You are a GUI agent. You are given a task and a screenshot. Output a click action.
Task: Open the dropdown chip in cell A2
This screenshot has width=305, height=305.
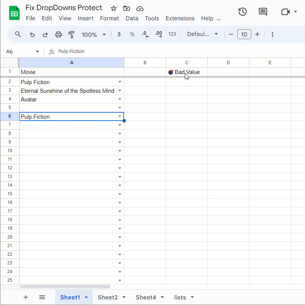[x=119, y=82]
